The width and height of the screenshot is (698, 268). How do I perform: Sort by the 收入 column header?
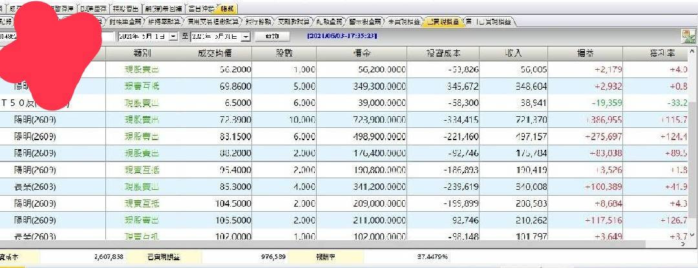(513, 54)
